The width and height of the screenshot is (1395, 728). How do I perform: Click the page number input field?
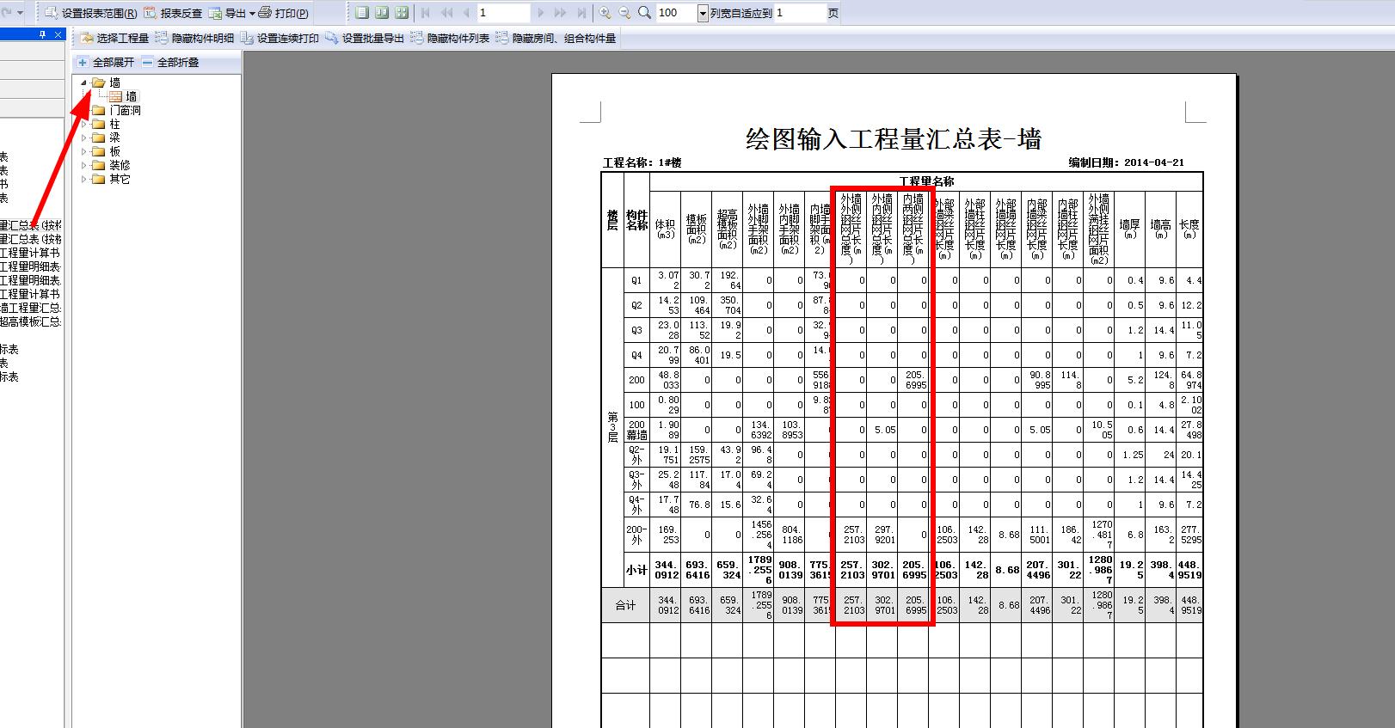tap(503, 13)
